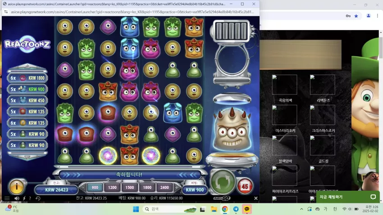Screen dimensions: 383x215
Task: Click the 5x KRW 900 win entry
Action: (27, 89)
